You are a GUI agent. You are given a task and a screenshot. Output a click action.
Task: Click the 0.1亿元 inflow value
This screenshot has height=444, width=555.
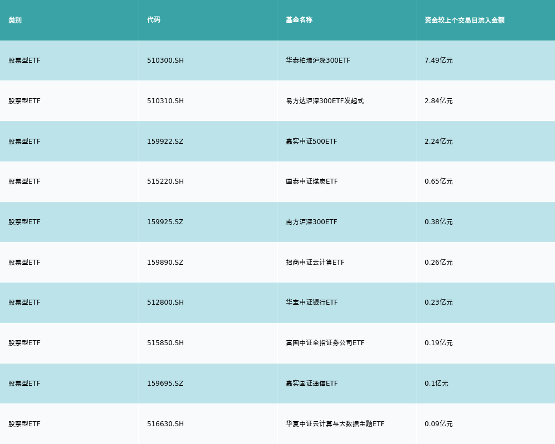(436, 384)
